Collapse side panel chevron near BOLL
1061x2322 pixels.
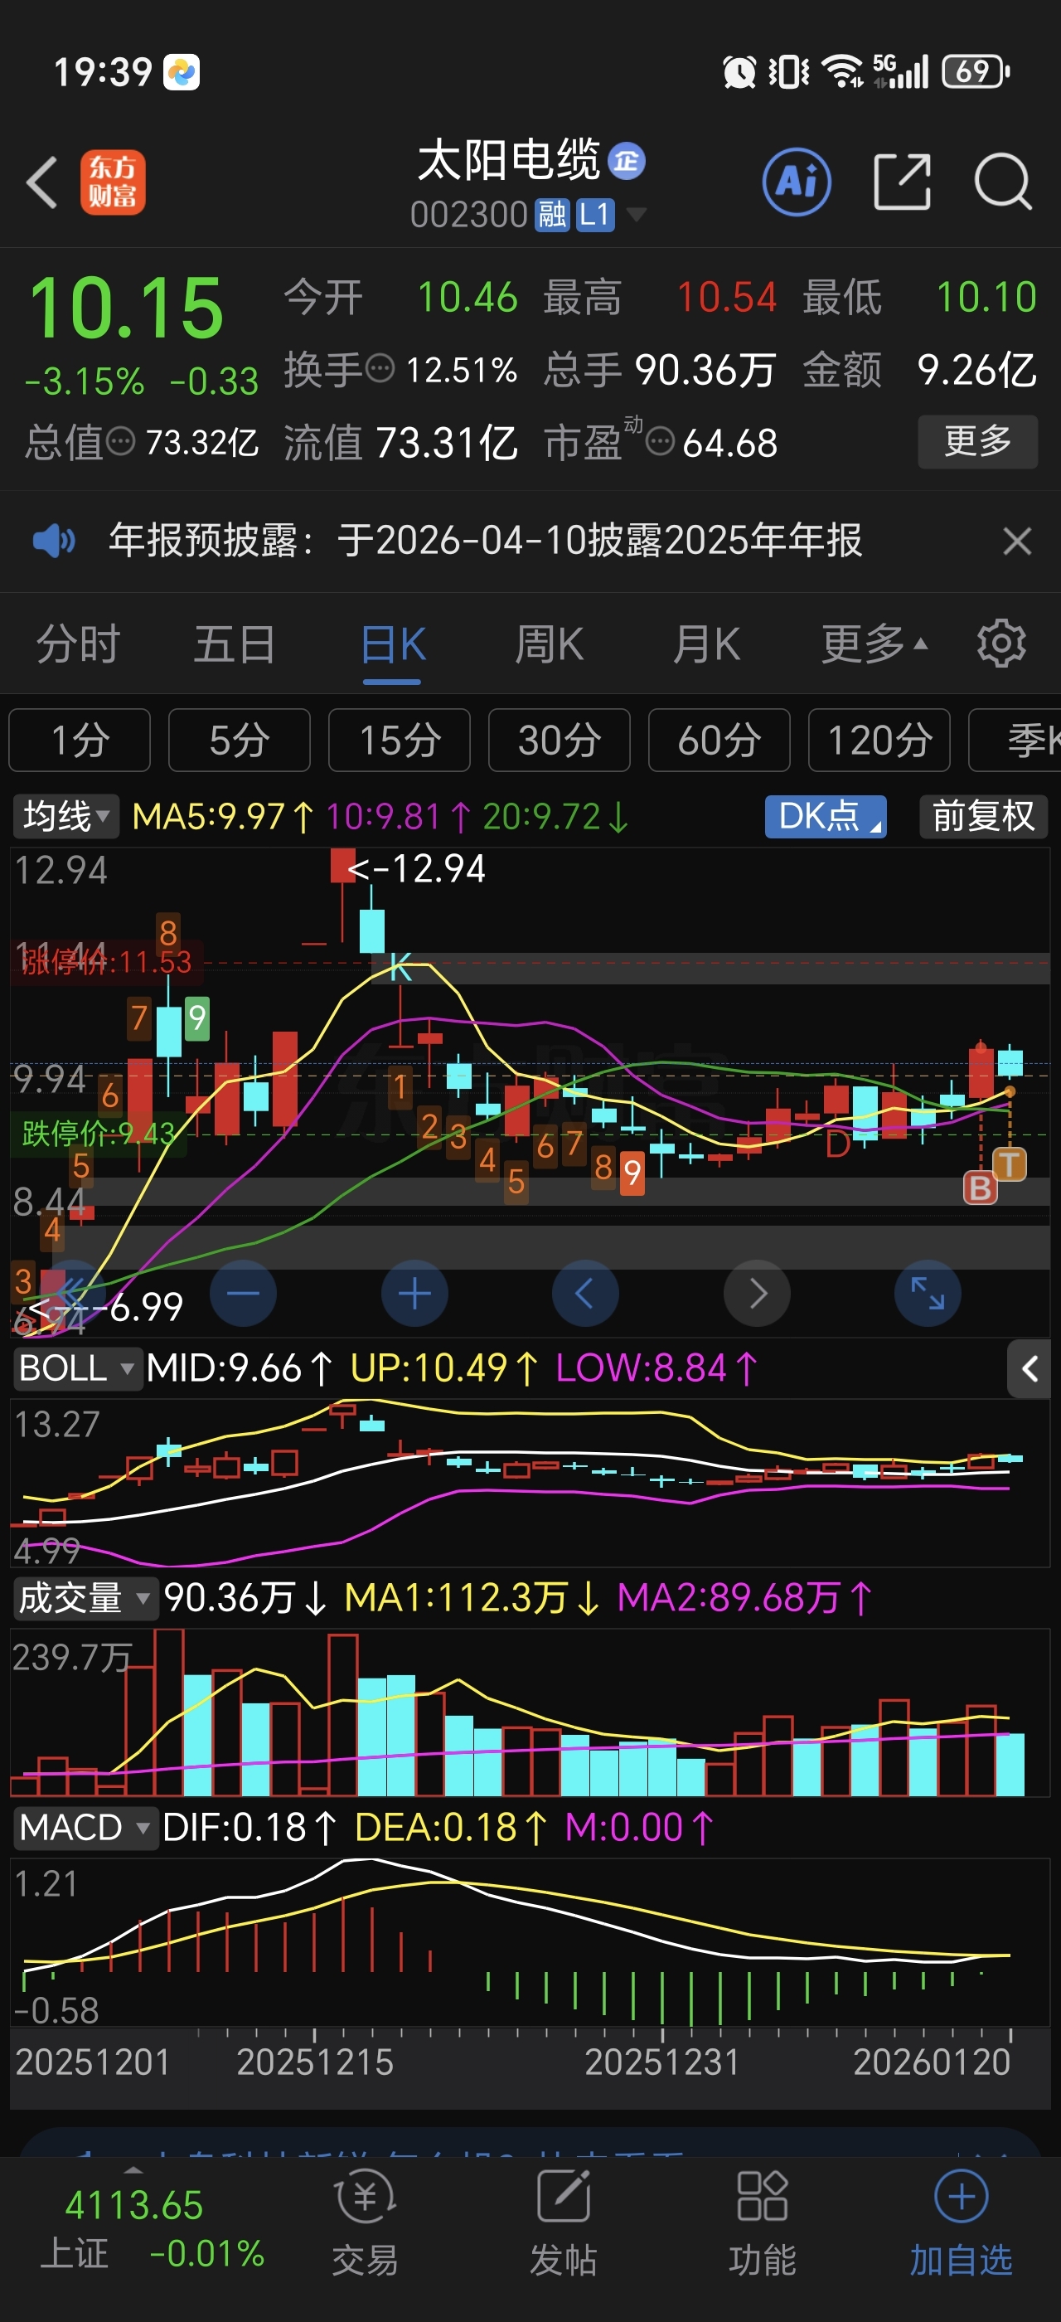pos(1030,1369)
